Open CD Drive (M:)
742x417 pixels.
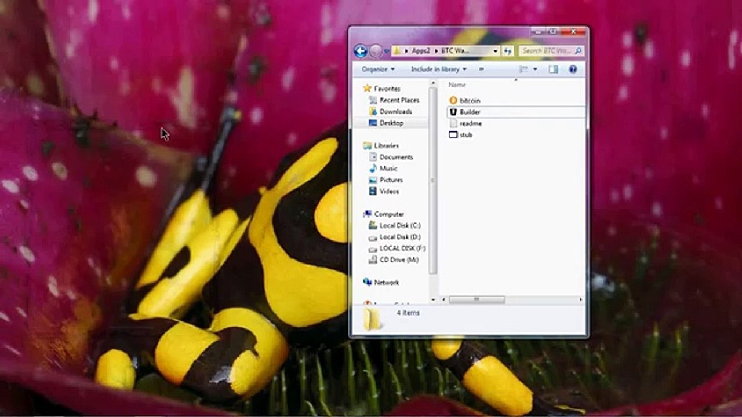click(398, 259)
